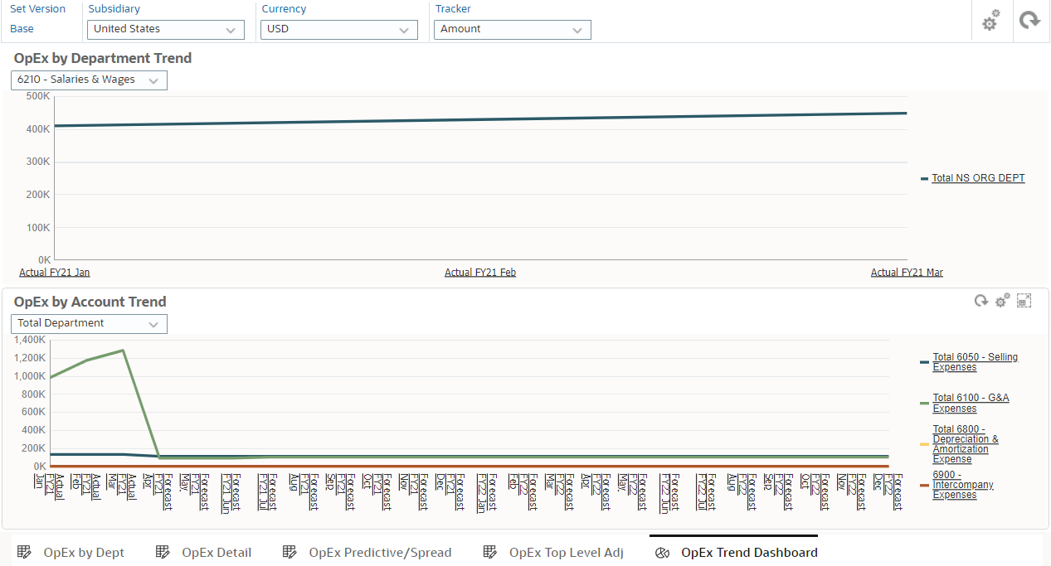The image size is (1051, 566).
Task: Click the Actual FY21 Jan axis label
Action: pyautogui.click(x=55, y=273)
